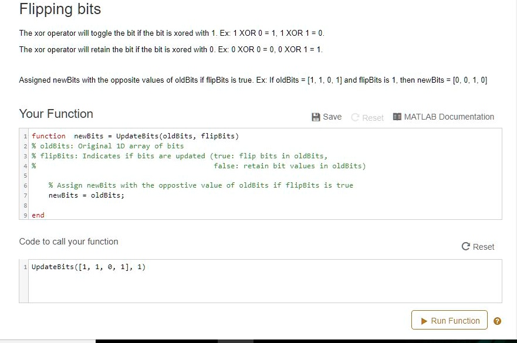Click line number 9 beside end

(24, 215)
